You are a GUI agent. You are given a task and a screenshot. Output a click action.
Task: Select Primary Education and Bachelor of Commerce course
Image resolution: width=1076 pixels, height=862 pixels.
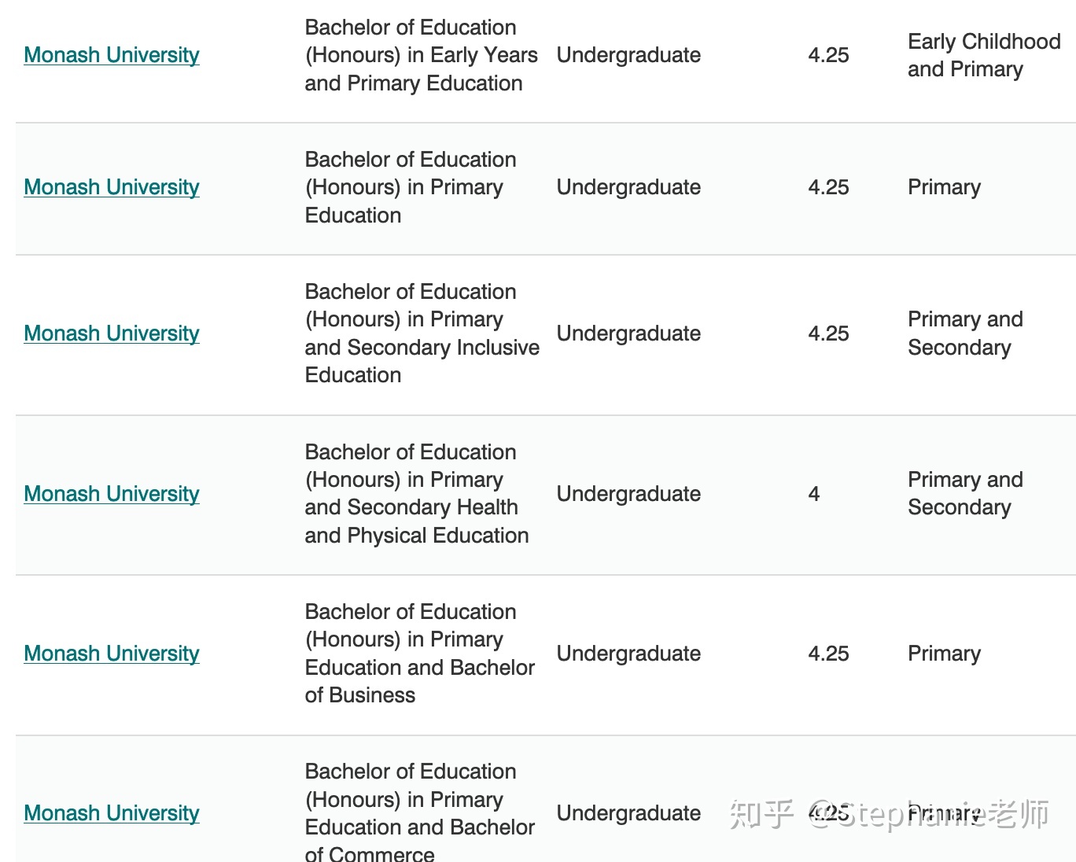419,812
